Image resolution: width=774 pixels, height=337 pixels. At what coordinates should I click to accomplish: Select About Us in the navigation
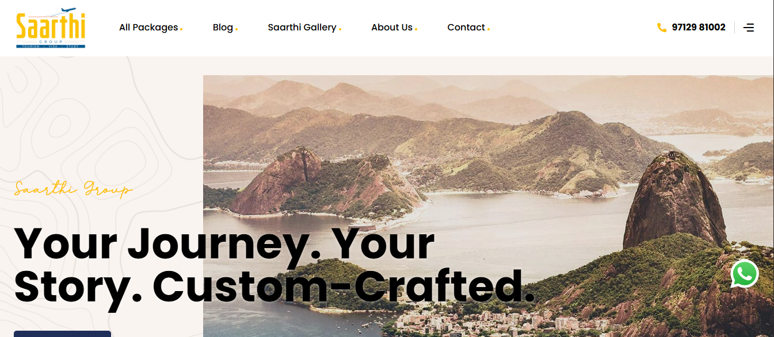point(392,28)
